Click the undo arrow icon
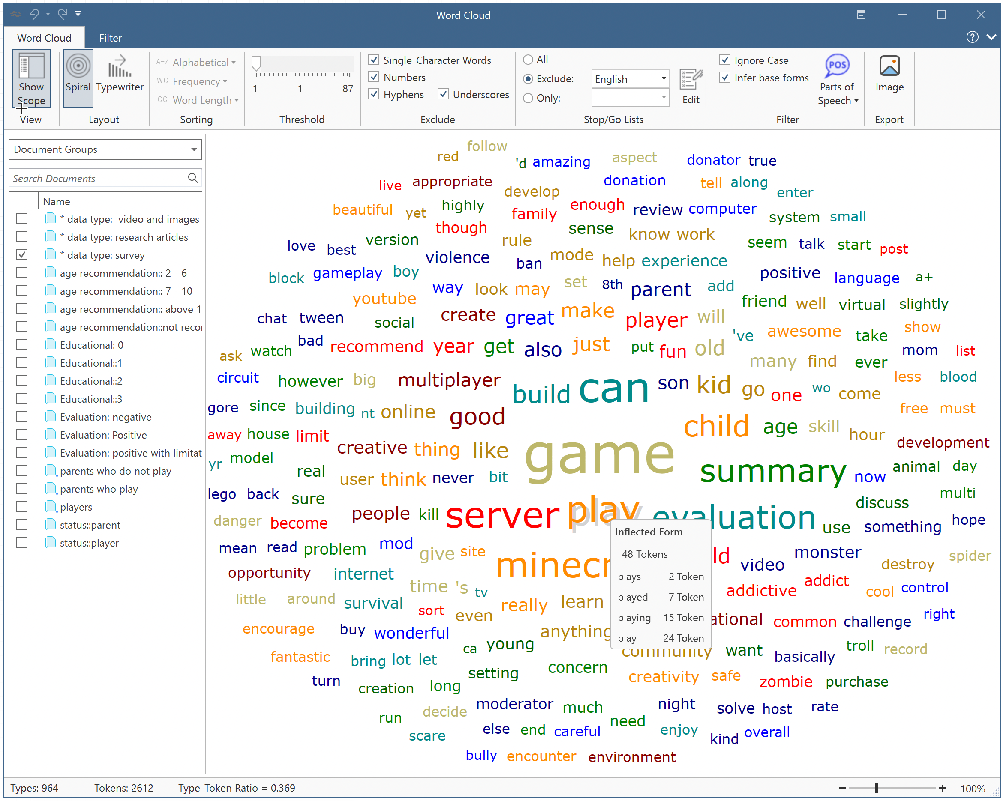This screenshot has height=801, width=1003. 34,14
